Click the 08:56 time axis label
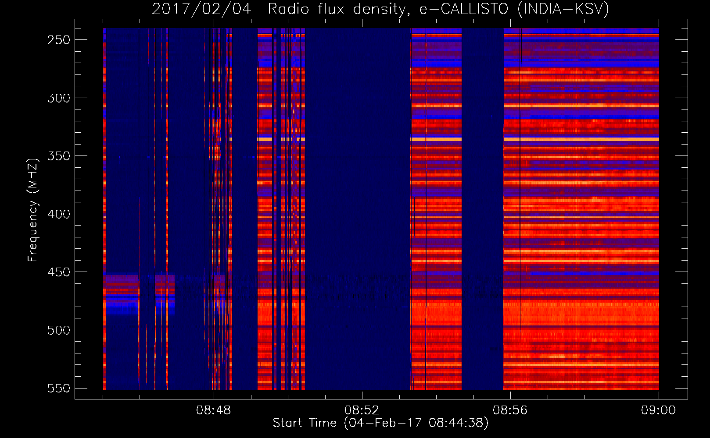Viewport: 710px width, 438px height. point(510,410)
